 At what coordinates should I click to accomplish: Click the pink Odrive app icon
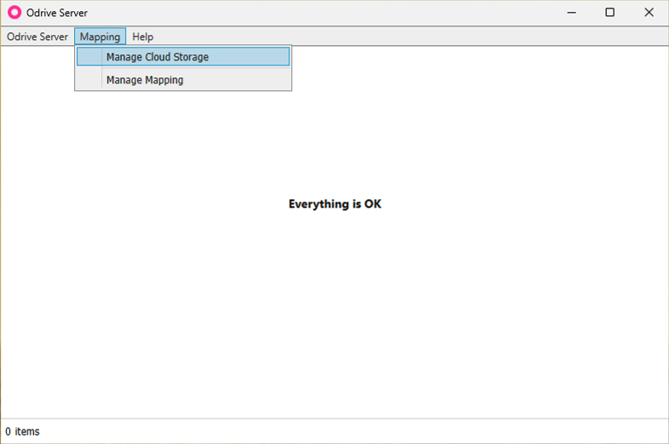point(14,13)
